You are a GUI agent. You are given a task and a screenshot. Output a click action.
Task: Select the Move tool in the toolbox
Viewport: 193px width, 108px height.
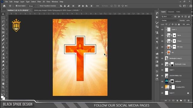(3, 14)
